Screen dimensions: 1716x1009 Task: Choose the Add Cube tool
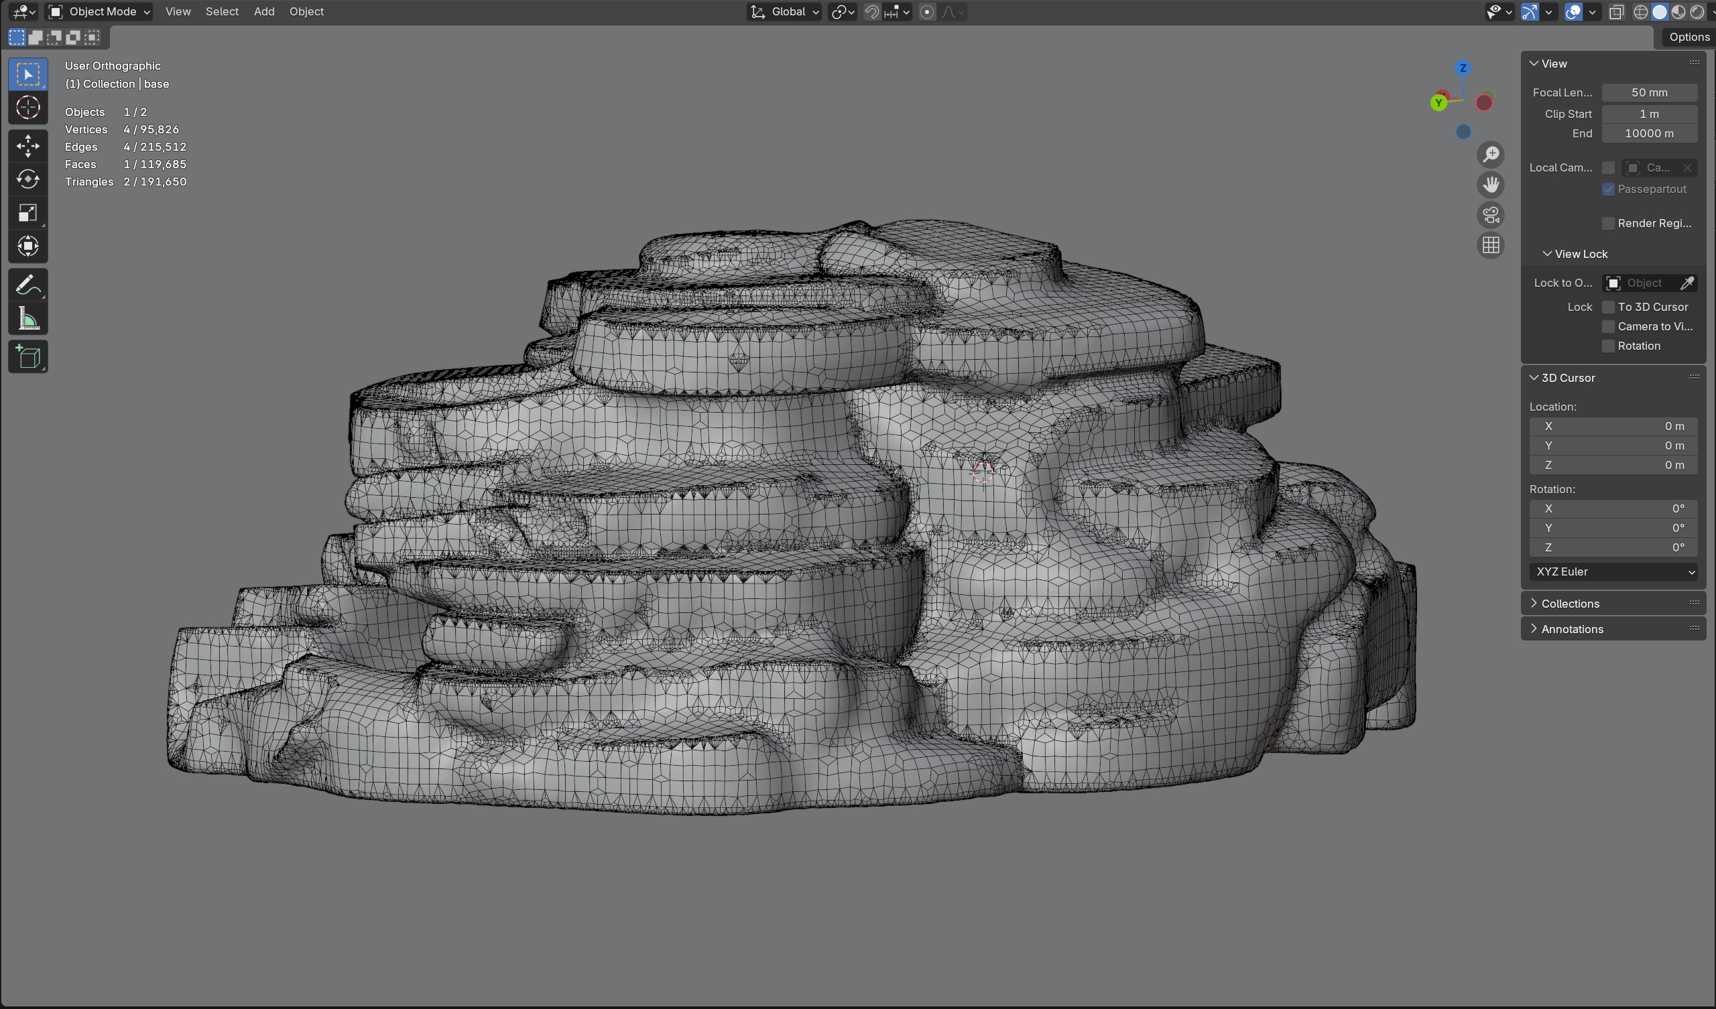(28, 356)
